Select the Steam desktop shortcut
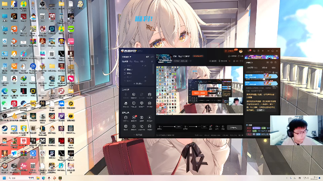Viewport: 323px width, 181px height. [4, 129]
